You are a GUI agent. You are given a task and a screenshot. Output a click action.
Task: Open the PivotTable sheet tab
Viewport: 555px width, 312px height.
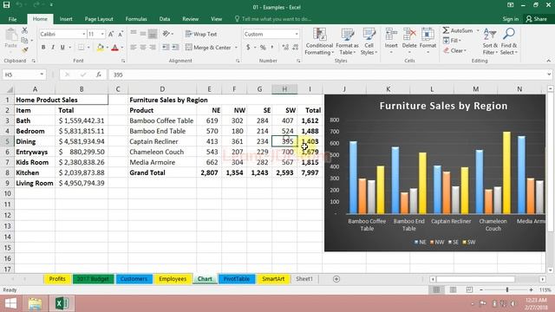pyautogui.click(x=237, y=279)
